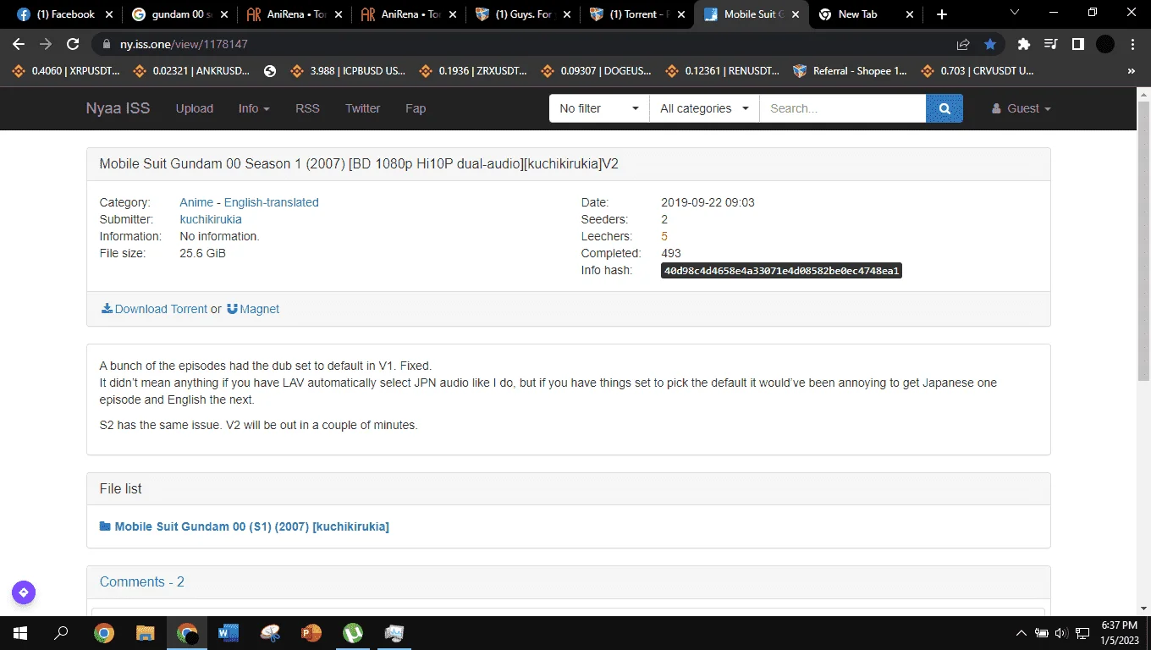Click the English-translated category link
Screen dimensions: 1151x650
[x=272, y=202]
